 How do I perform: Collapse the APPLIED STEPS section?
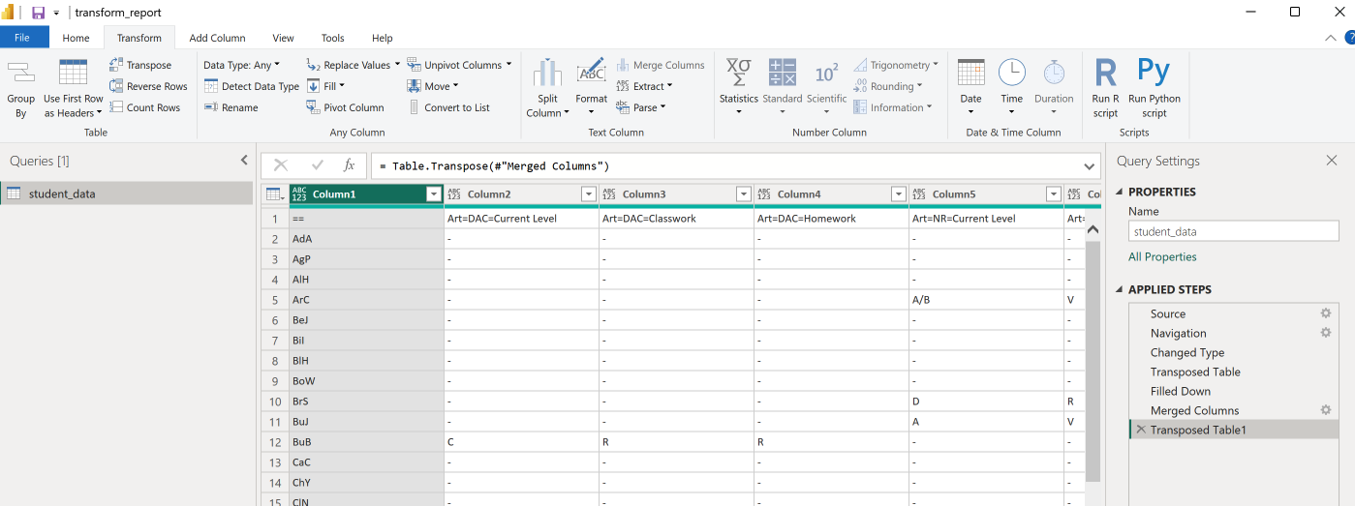coord(1121,289)
